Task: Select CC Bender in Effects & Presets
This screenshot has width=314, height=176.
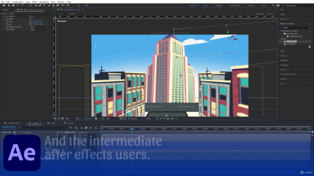Action: coord(291,44)
